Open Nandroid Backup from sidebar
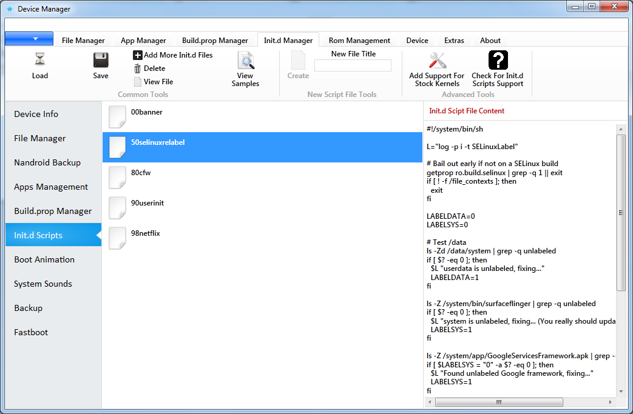This screenshot has width=633, height=414. pos(47,162)
